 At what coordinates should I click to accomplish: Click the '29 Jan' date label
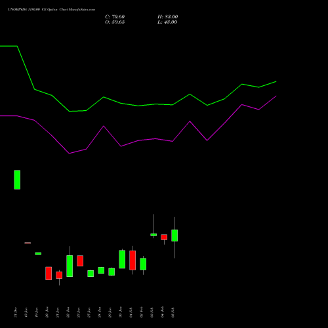pos(110,312)
